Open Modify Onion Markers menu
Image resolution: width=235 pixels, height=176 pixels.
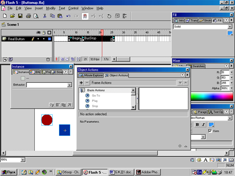pos(78,59)
